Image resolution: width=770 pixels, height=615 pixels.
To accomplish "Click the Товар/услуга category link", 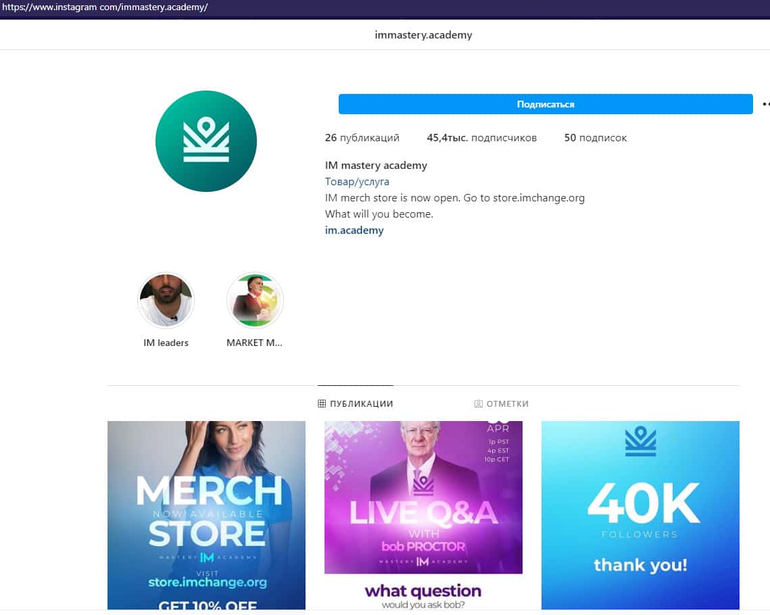I will (x=357, y=182).
